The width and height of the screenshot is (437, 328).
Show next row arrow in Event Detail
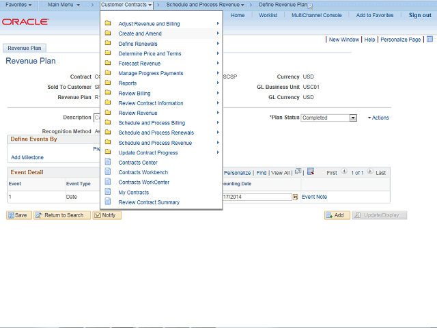point(370,172)
